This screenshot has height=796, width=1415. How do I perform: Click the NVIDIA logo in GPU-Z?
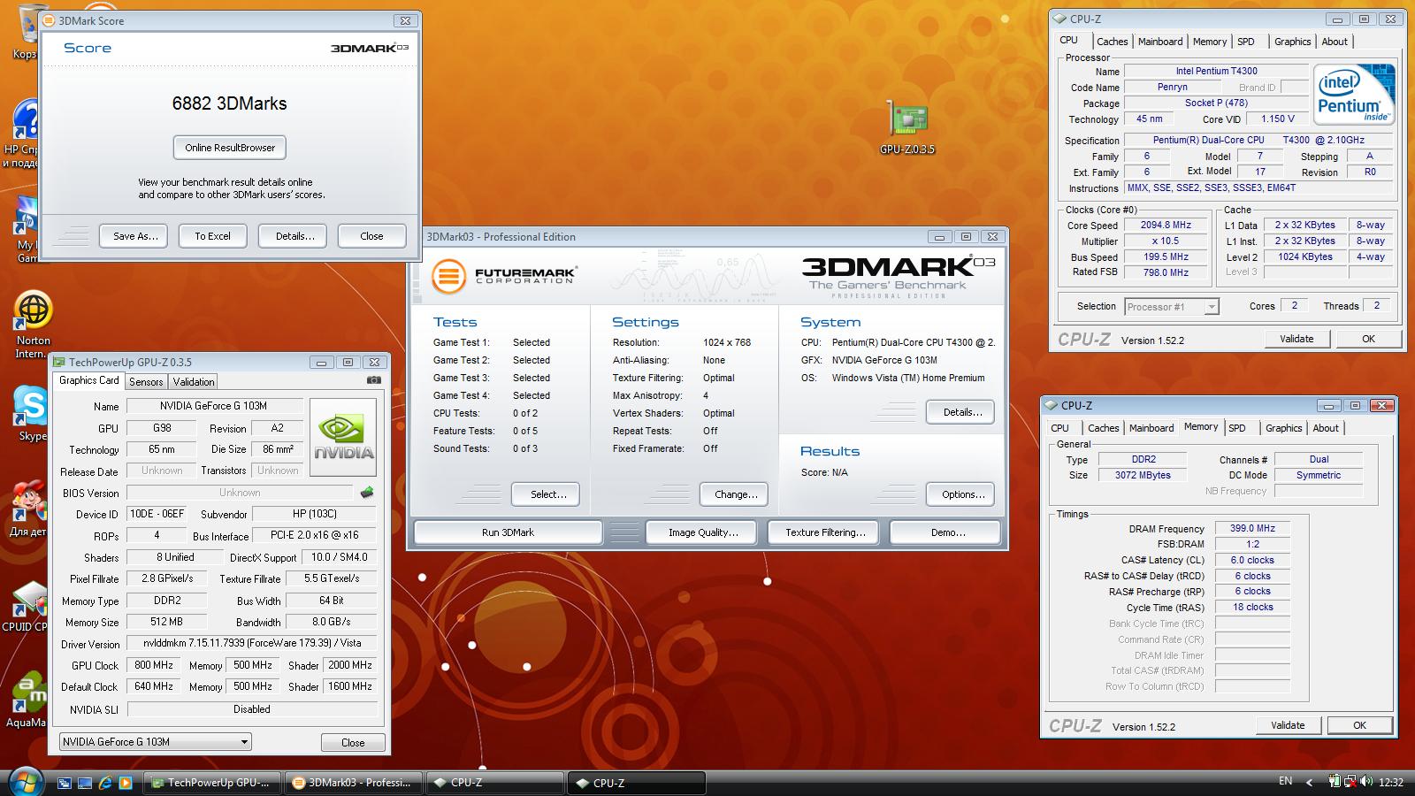pyautogui.click(x=344, y=438)
